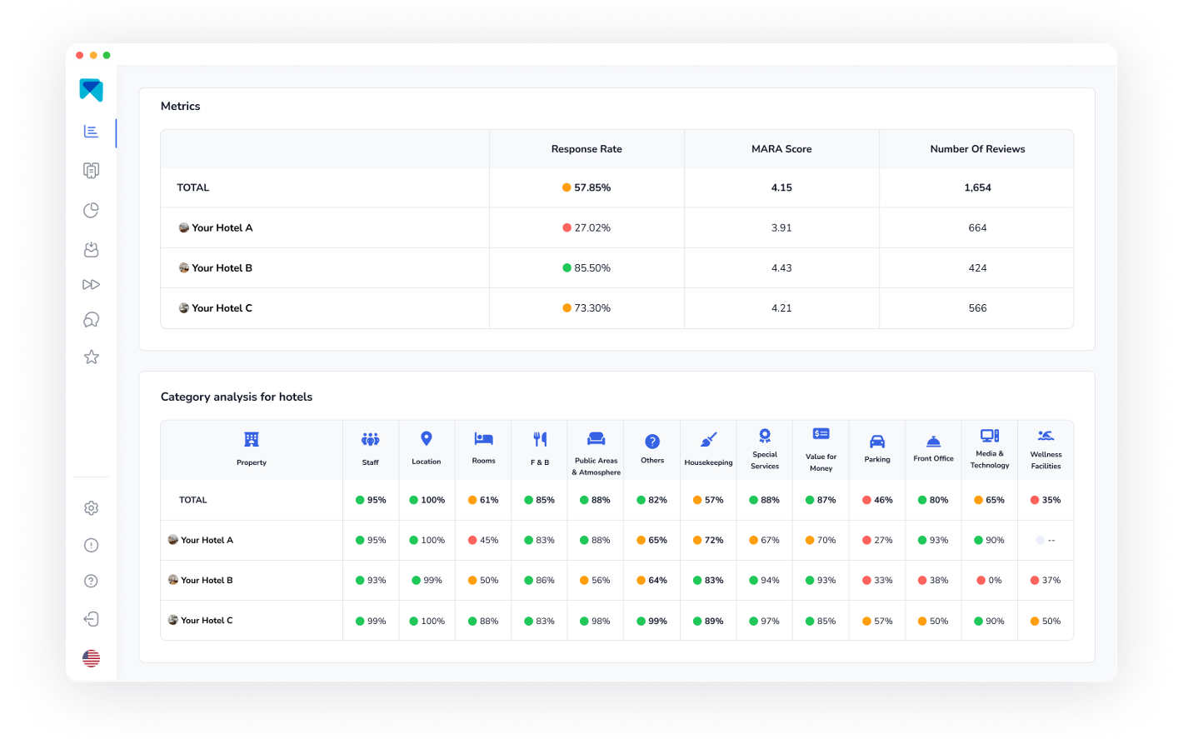
Task: Click the Value for Money icon
Action: [821, 434]
